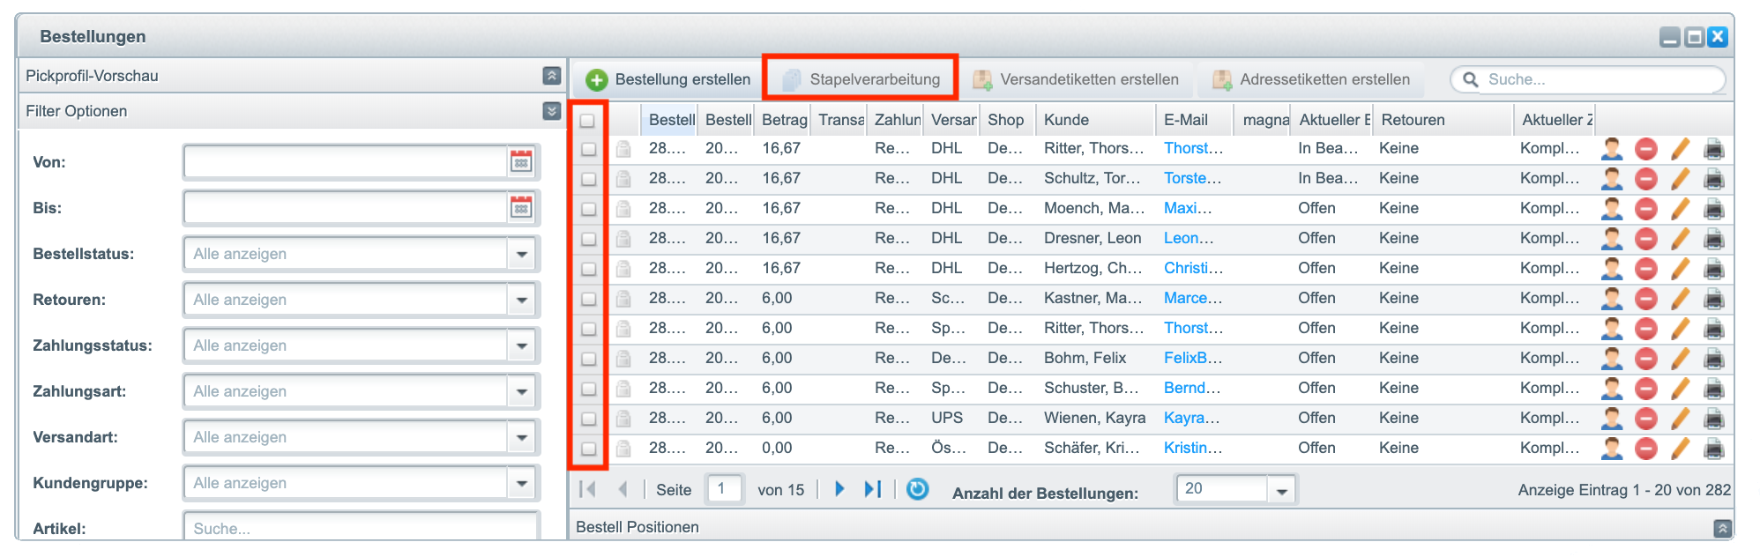Click Versandetiketten erstellen button
Viewport: 1760px width, 557px height.
[x=1076, y=79]
